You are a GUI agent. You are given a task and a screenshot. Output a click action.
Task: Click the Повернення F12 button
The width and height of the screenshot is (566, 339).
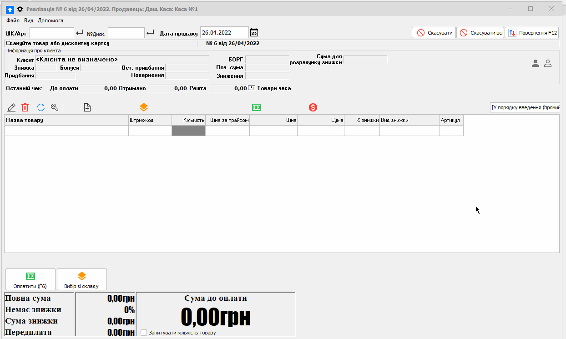532,33
